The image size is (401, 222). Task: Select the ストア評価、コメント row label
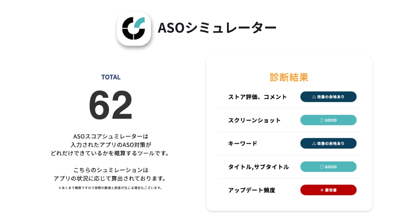tap(257, 97)
